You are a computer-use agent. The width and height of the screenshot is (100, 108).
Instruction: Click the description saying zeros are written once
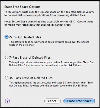[x=49, y=43]
